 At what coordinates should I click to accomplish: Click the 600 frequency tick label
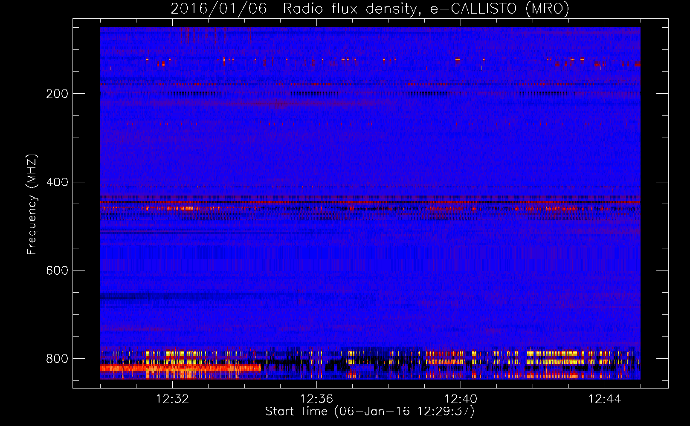pyautogui.click(x=57, y=271)
